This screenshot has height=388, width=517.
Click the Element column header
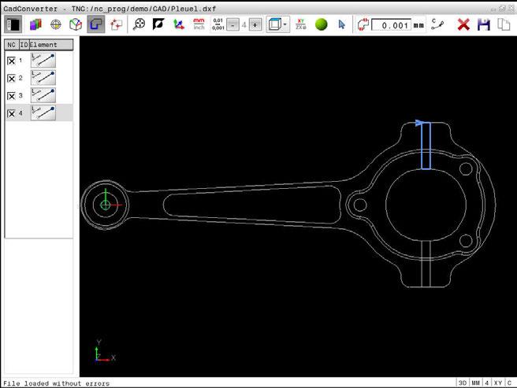point(51,45)
